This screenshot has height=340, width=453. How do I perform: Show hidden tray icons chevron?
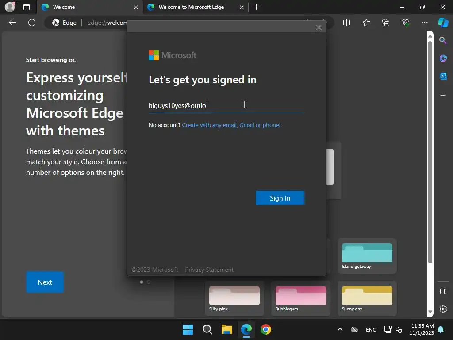tap(340, 329)
